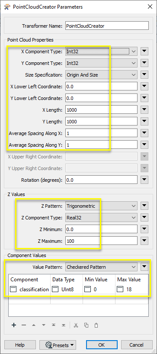Open the Value Pattern Checkered Pattern dropdown
The width and height of the screenshot is (157, 354).
pos(101,267)
